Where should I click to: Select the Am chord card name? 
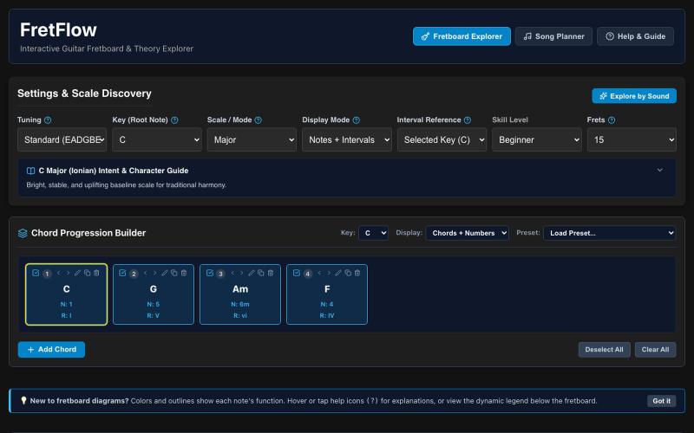pyautogui.click(x=240, y=289)
